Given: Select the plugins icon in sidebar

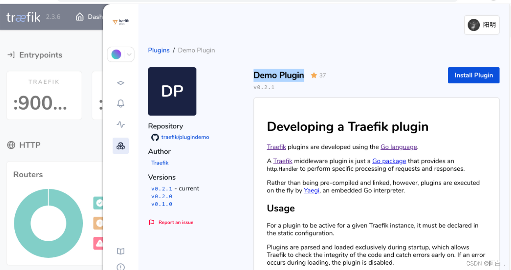Looking at the screenshot, I should [x=121, y=146].
